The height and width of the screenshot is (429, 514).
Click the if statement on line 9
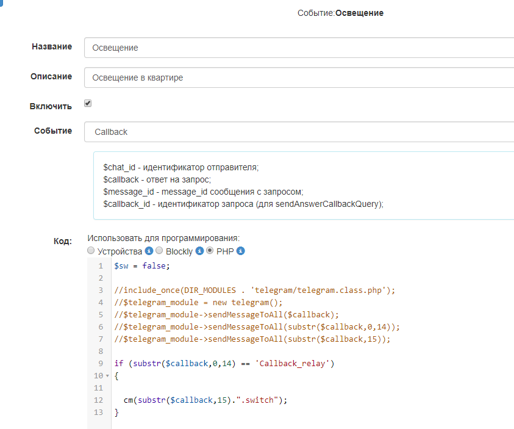coord(224,364)
